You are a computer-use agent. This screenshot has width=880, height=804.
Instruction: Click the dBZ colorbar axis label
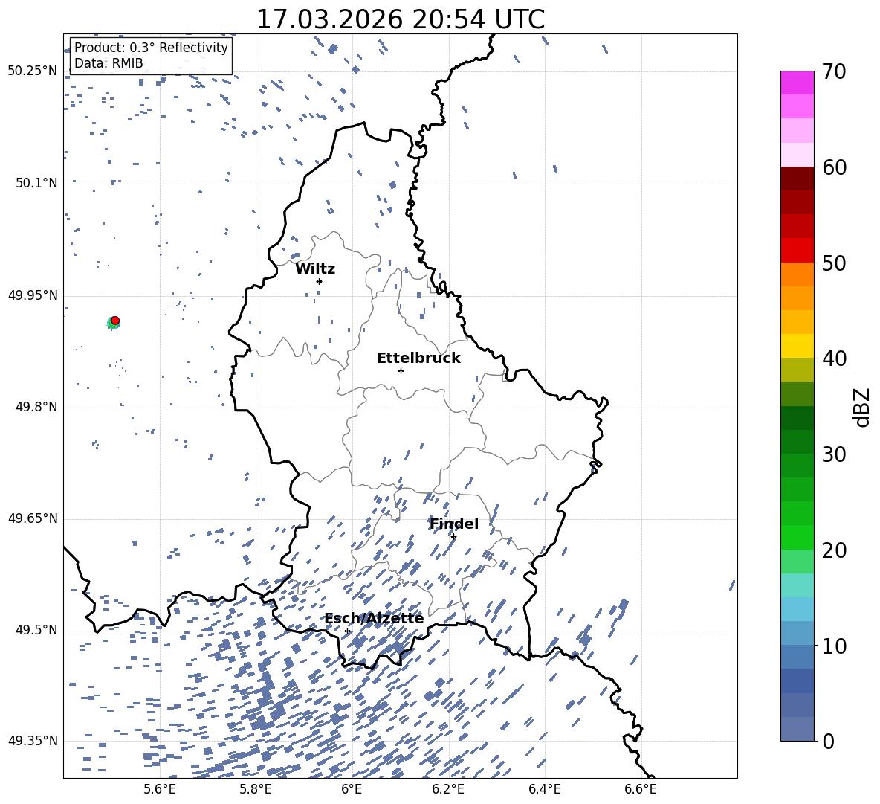(861, 407)
